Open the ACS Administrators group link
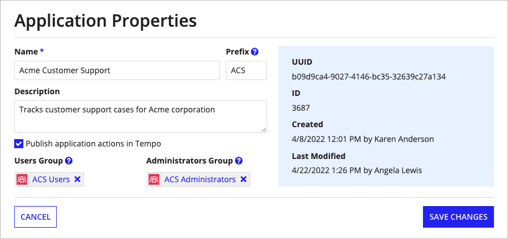 pos(200,179)
